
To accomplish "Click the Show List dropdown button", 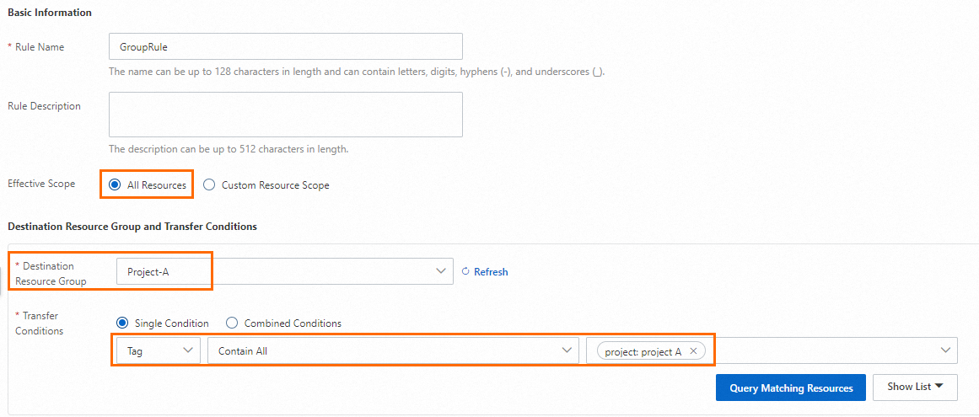I will [915, 388].
